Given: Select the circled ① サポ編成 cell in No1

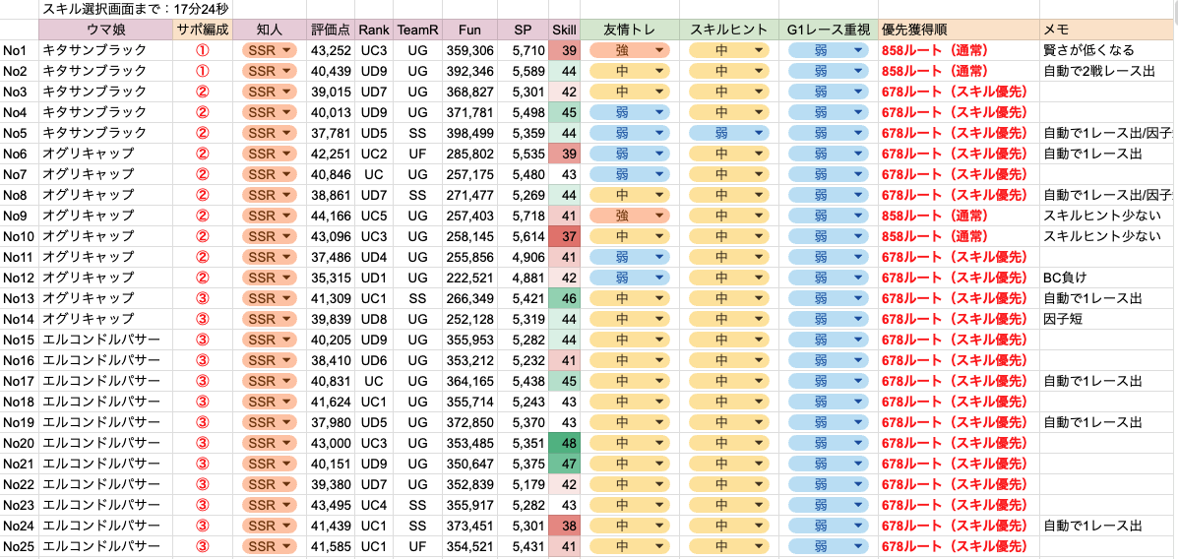Looking at the screenshot, I should tap(202, 50).
